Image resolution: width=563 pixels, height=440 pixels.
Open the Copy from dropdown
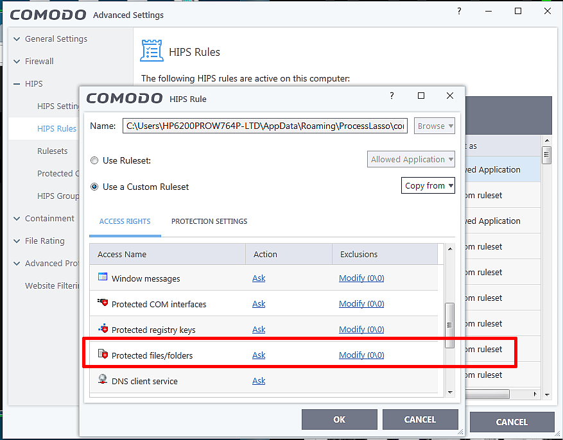pyautogui.click(x=428, y=185)
